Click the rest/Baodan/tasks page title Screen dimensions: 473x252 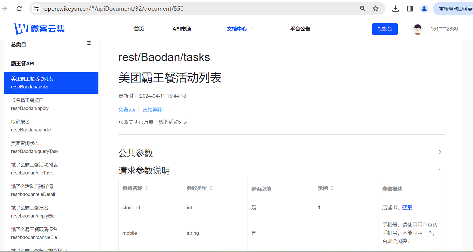164,57
